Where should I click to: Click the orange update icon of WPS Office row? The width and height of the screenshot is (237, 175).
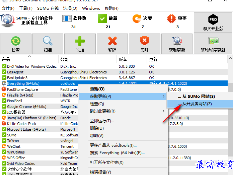4,158
